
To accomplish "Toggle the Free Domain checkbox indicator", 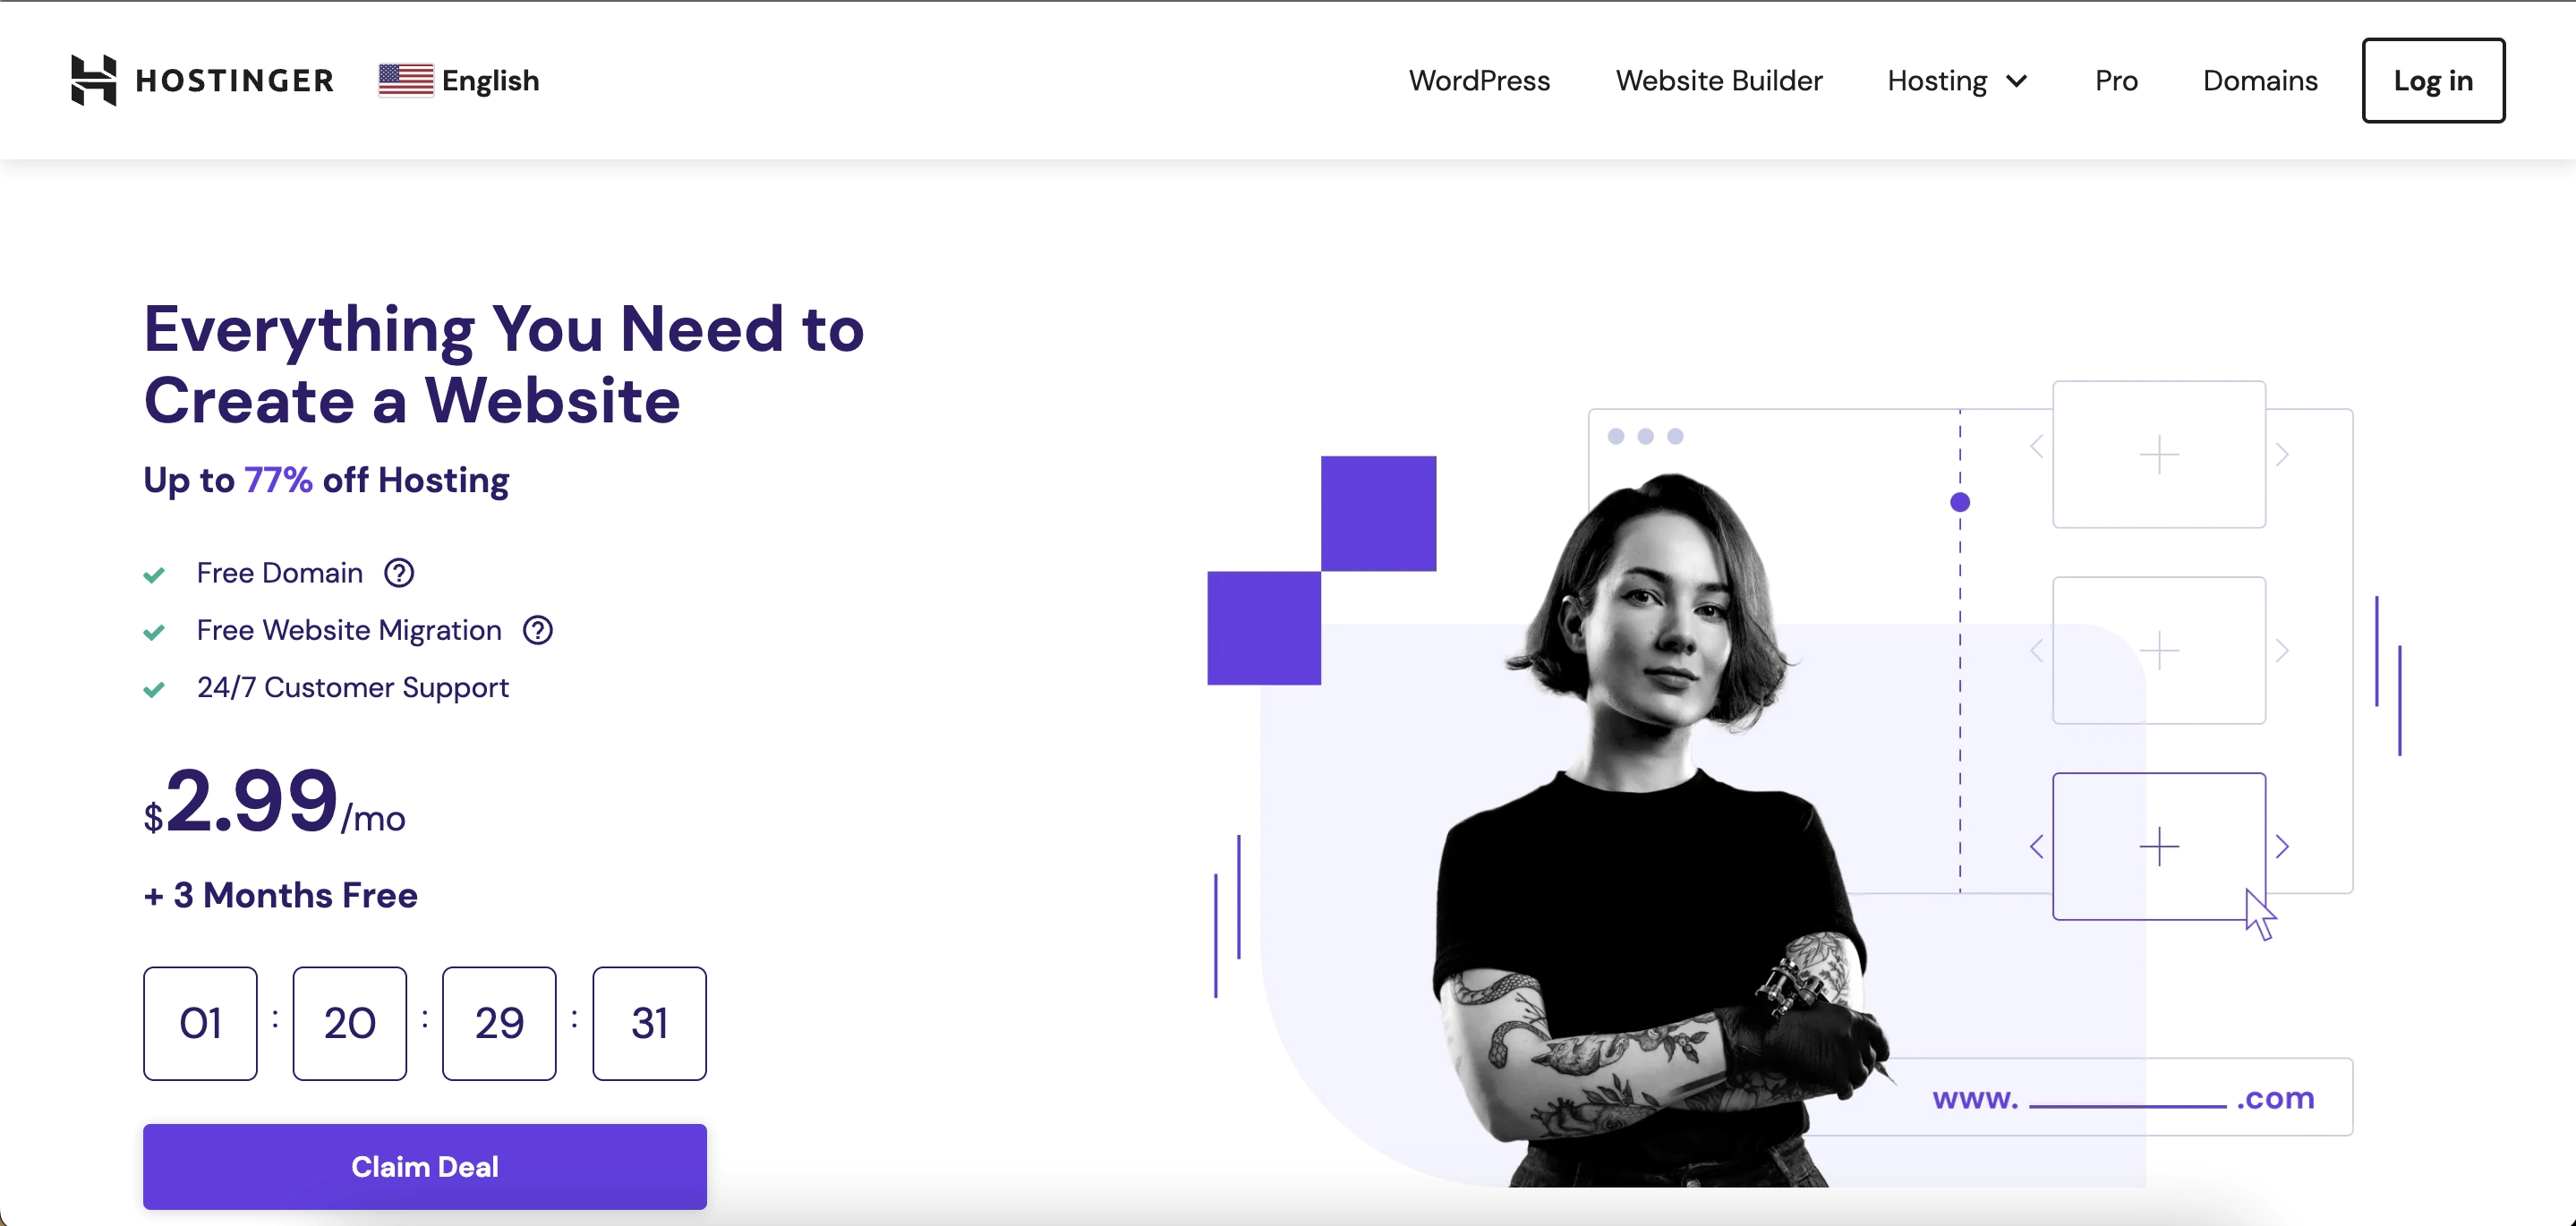I will click(155, 574).
